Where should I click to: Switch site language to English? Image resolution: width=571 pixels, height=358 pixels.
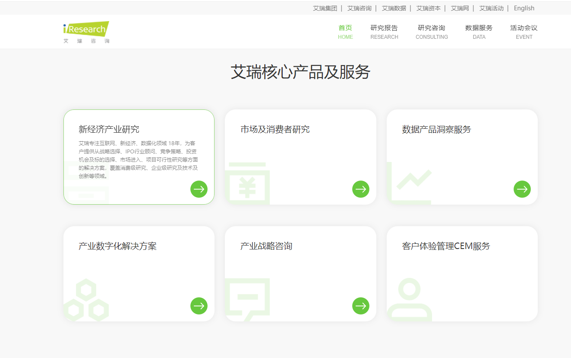tap(524, 8)
